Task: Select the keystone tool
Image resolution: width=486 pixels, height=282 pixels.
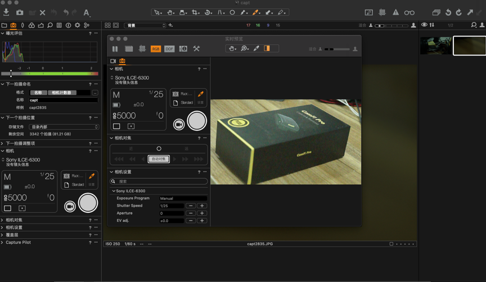Action: [220, 12]
